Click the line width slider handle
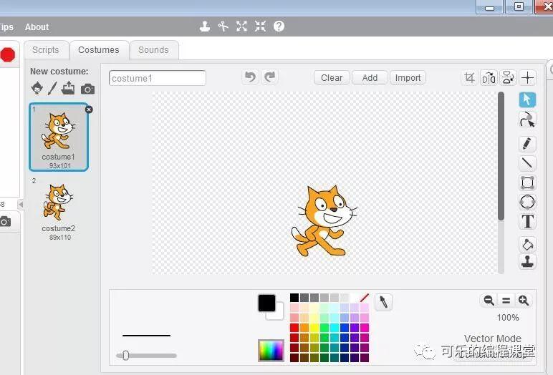The height and width of the screenshot is (375, 553). 126,355
